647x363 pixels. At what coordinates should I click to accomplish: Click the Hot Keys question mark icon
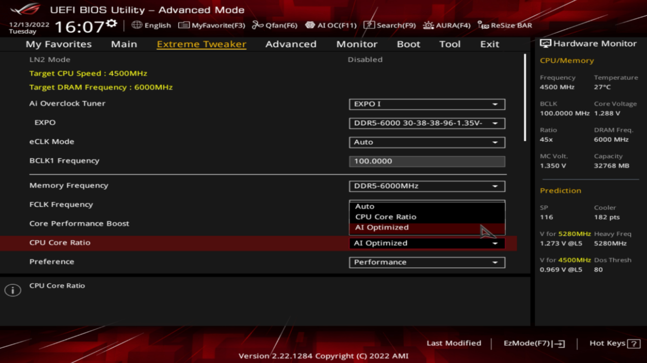(633, 344)
